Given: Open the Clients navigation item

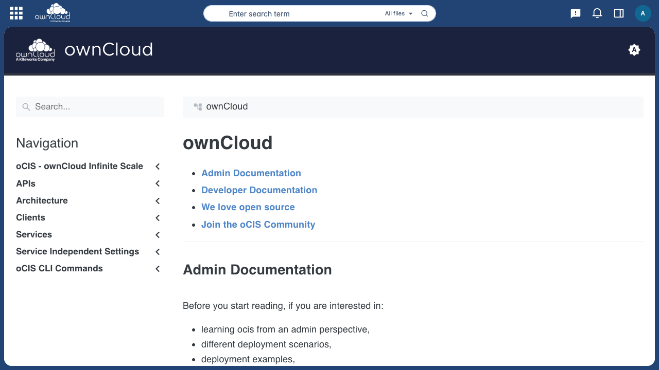Looking at the screenshot, I should pos(30,217).
